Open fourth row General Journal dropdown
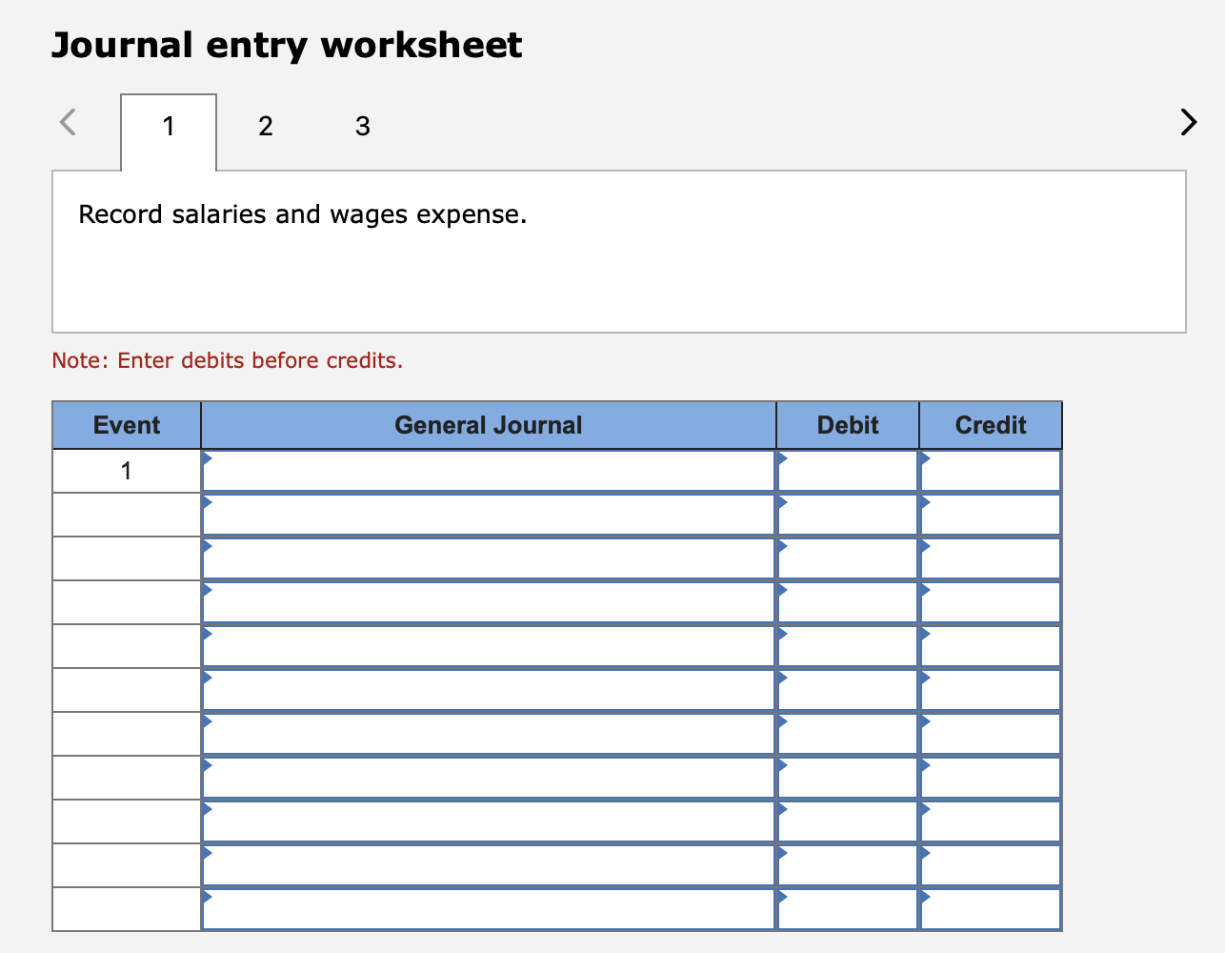 [489, 602]
